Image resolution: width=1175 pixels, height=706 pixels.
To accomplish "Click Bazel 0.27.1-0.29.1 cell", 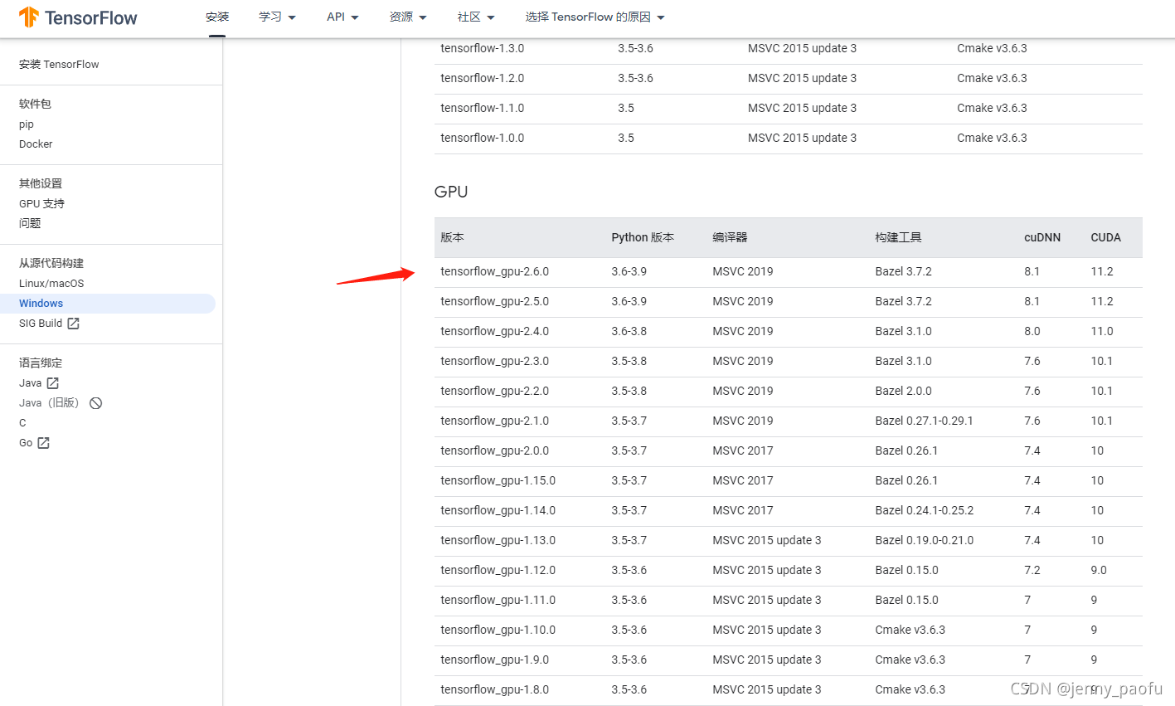I will pyautogui.click(x=925, y=421).
